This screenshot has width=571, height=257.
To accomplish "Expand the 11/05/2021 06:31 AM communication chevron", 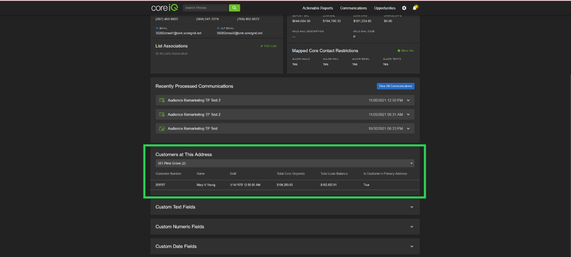I will 408,114.
